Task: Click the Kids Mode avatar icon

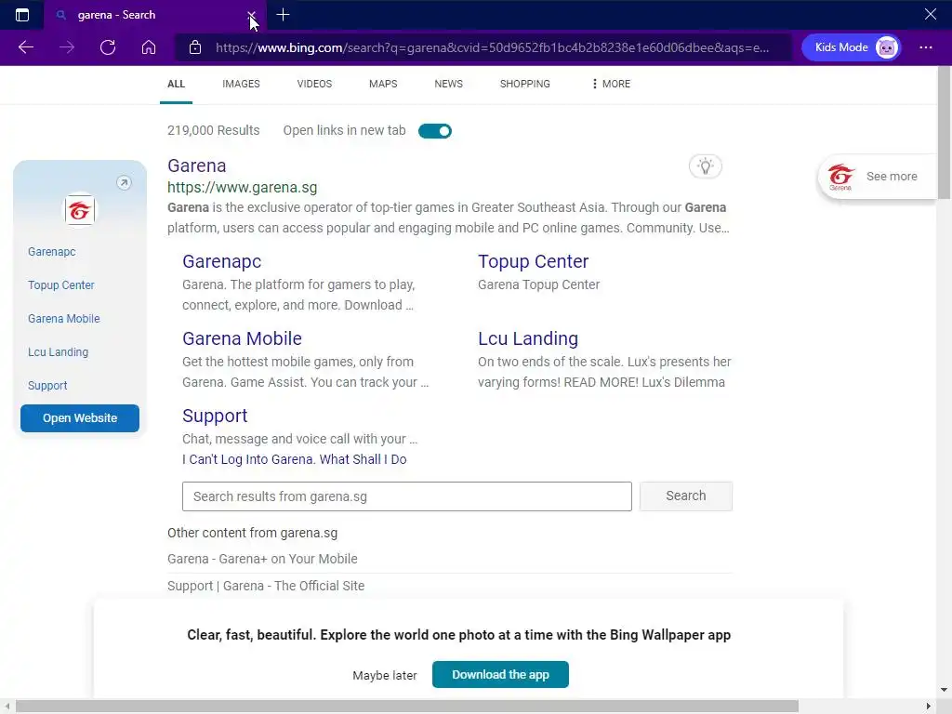Action: pos(886,47)
